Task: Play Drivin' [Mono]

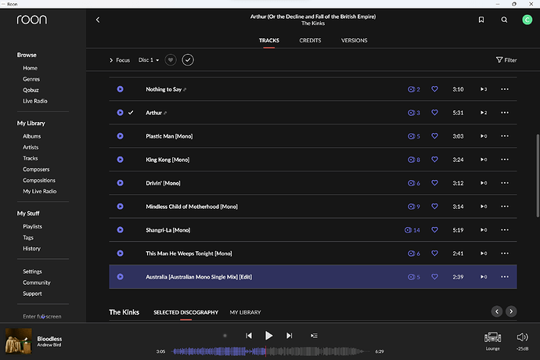Action: coord(121,183)
